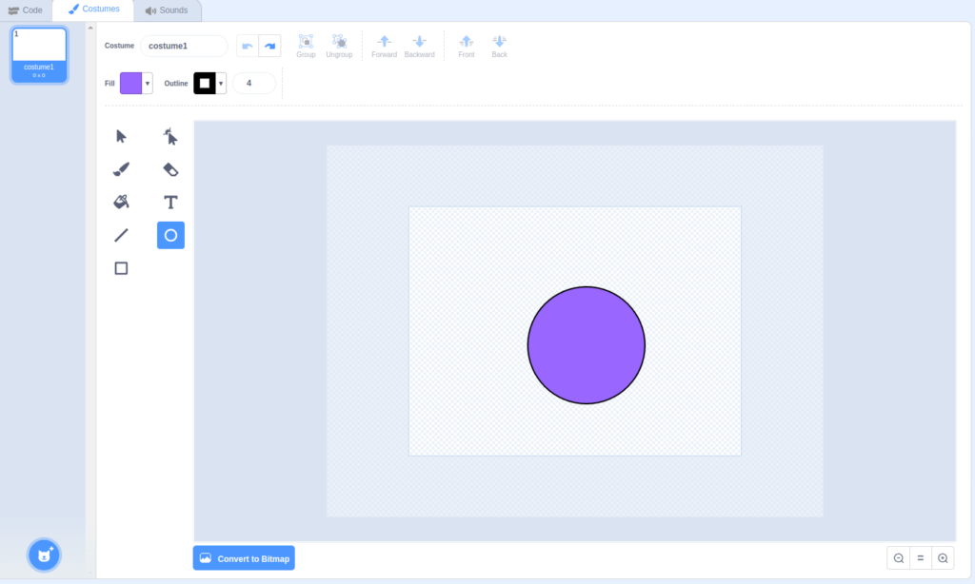Select the Text tool
Screen dimensions: 975x584
170,202
